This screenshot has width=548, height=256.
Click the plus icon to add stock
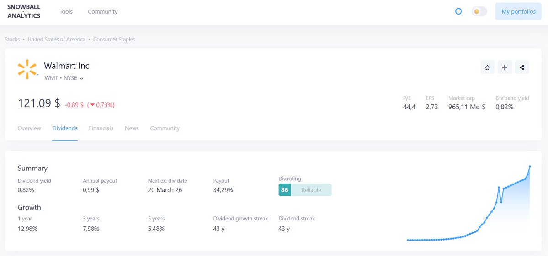(x=505, y=67)
